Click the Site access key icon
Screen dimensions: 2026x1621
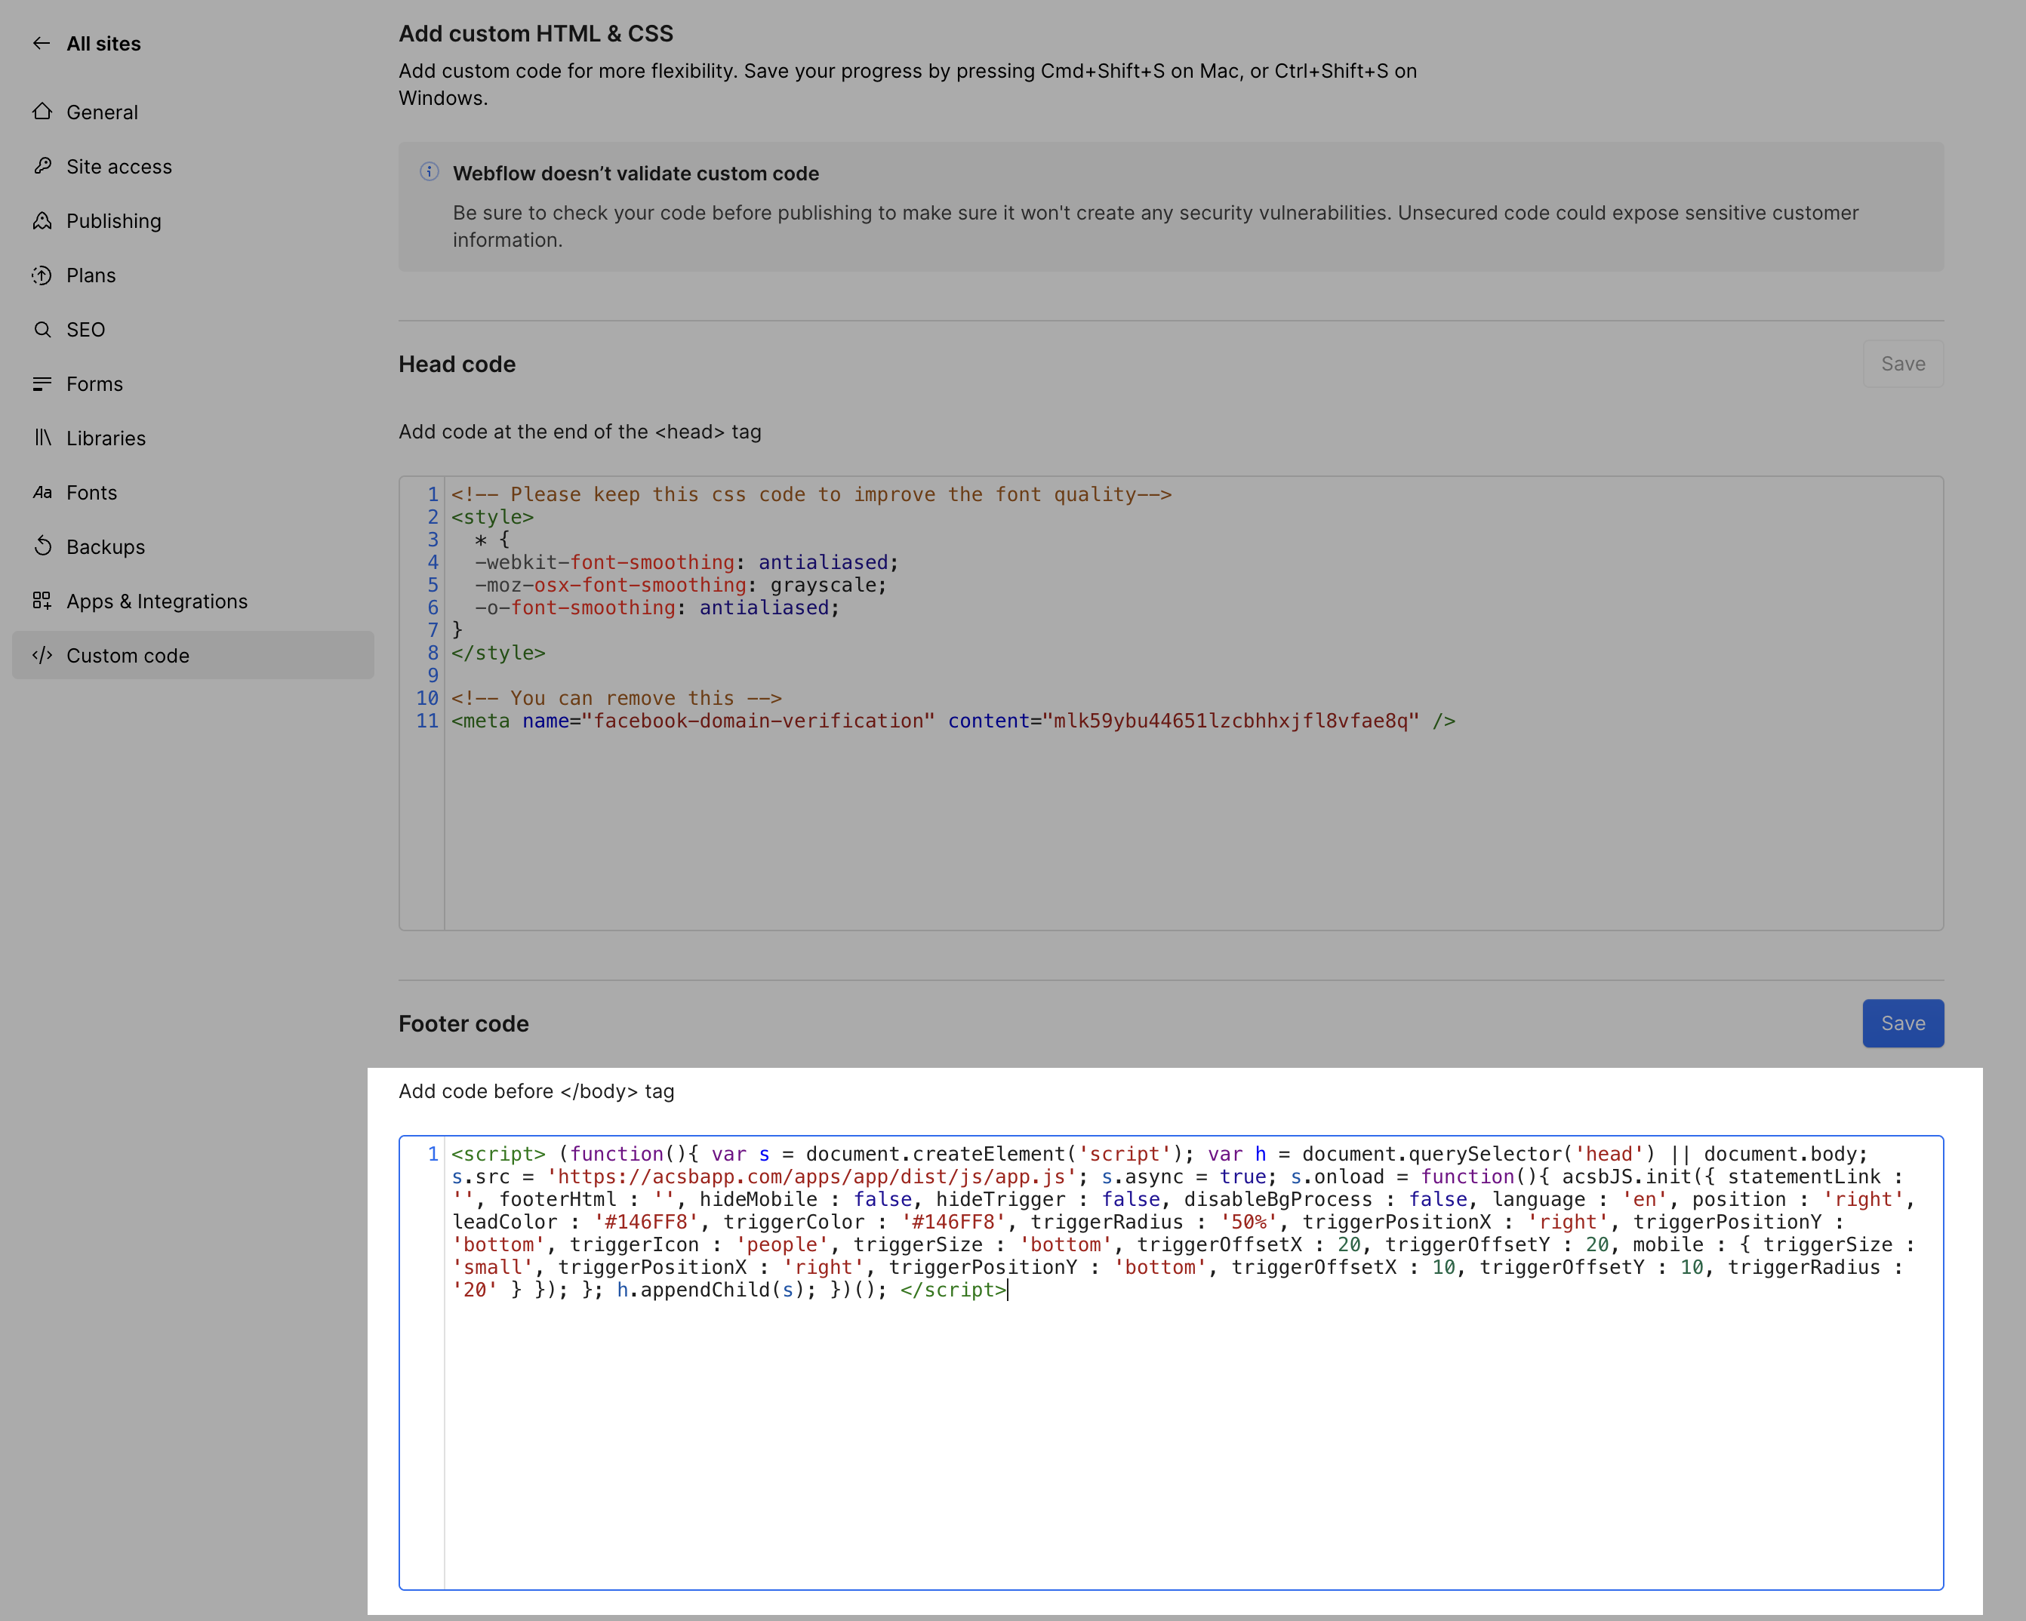[x=42, y=166]
